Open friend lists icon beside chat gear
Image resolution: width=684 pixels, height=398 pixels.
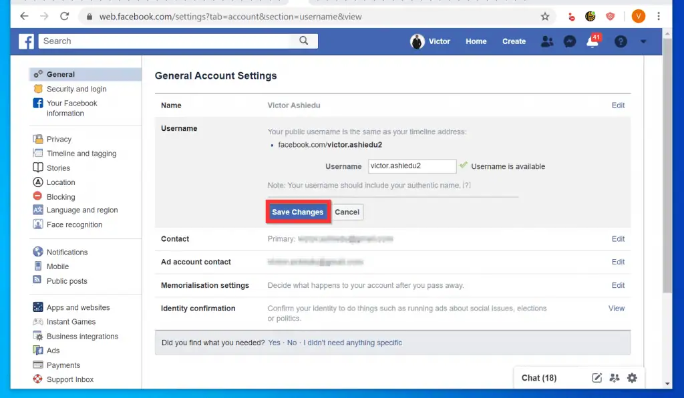614,377
